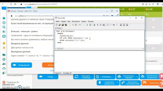The width and height of the screenshot is (163, 91).
Task: Open the checkmark circle icon in the sidebar
Action: [4, 59]
